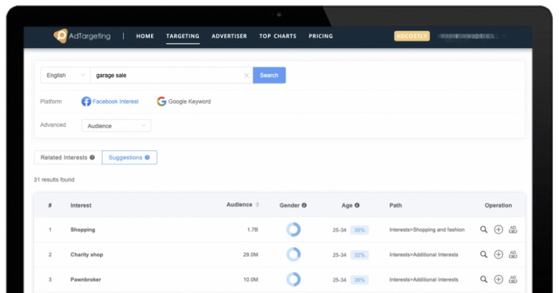
Task: Add the Shopping interest with plus icon
Action: click(x=499, y=229)
